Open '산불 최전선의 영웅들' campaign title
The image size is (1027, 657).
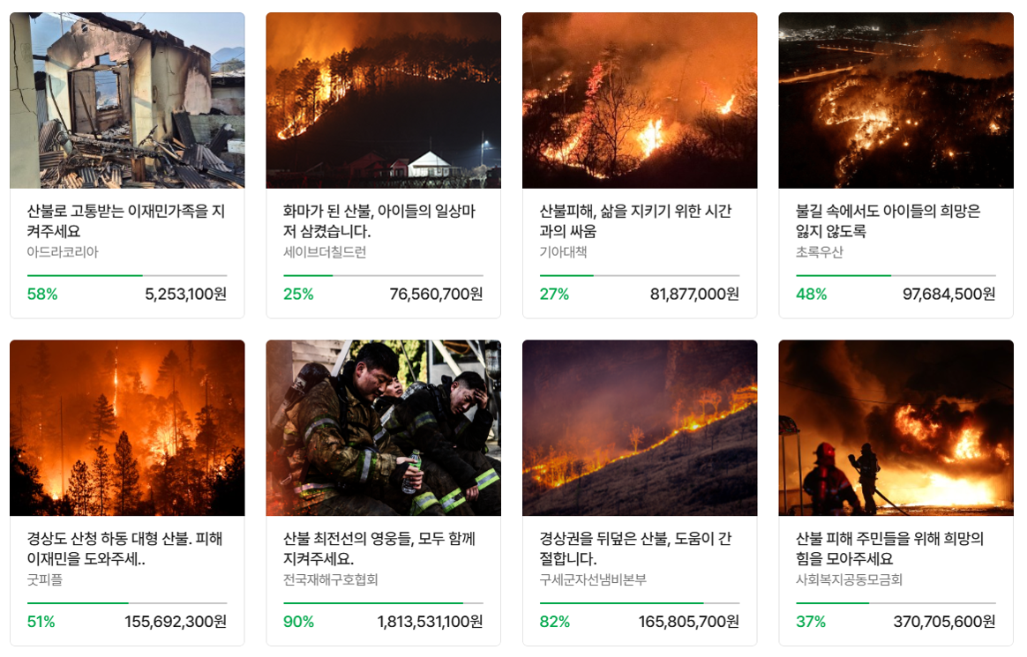click(x=379, y=549)
